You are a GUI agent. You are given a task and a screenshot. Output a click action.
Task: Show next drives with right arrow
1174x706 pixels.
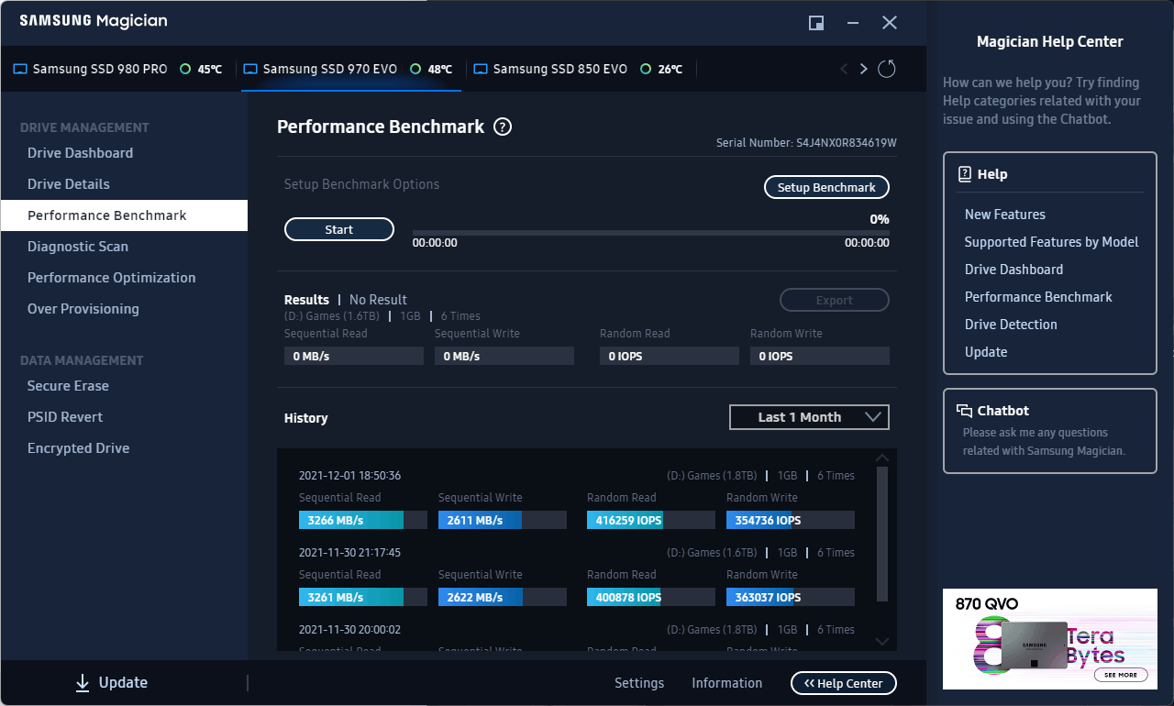tap(863, 69)
